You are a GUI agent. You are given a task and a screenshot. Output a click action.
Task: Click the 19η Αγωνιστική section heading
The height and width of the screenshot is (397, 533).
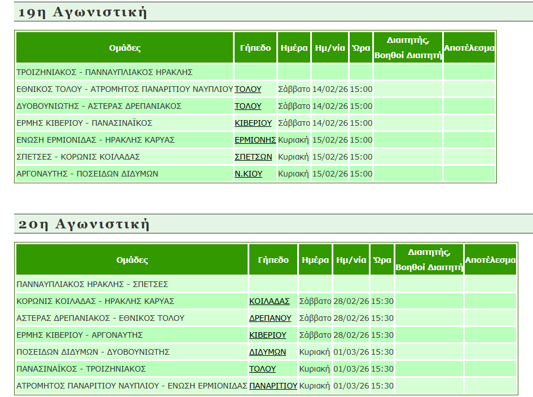coord(82,12)
